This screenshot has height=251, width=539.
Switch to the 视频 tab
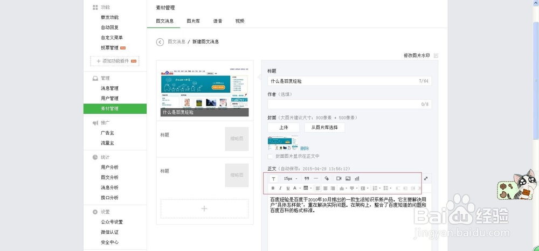pos(240,21)
